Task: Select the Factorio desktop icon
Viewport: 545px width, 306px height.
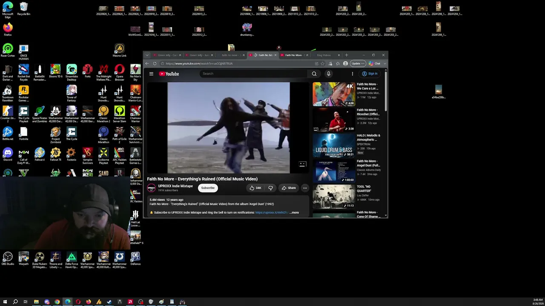Action: click(x=72, y=155)
